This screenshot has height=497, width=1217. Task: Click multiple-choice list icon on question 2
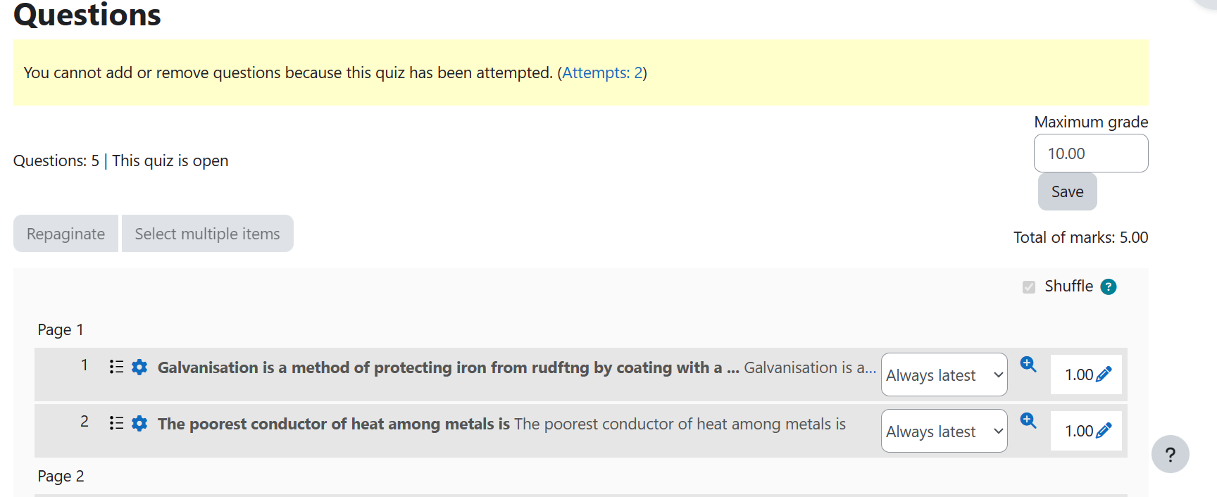(x=117, y=423)
